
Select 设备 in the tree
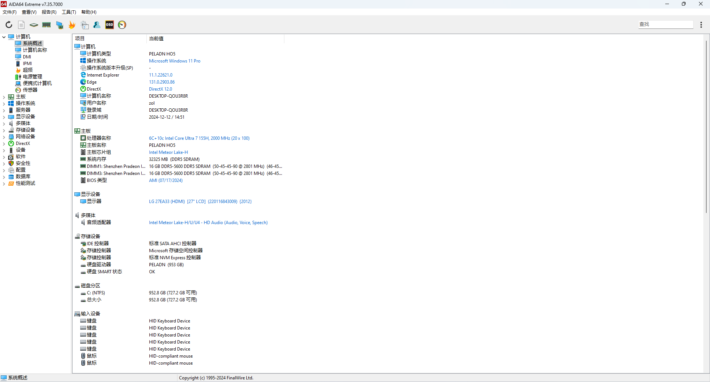tap(21, 150)
